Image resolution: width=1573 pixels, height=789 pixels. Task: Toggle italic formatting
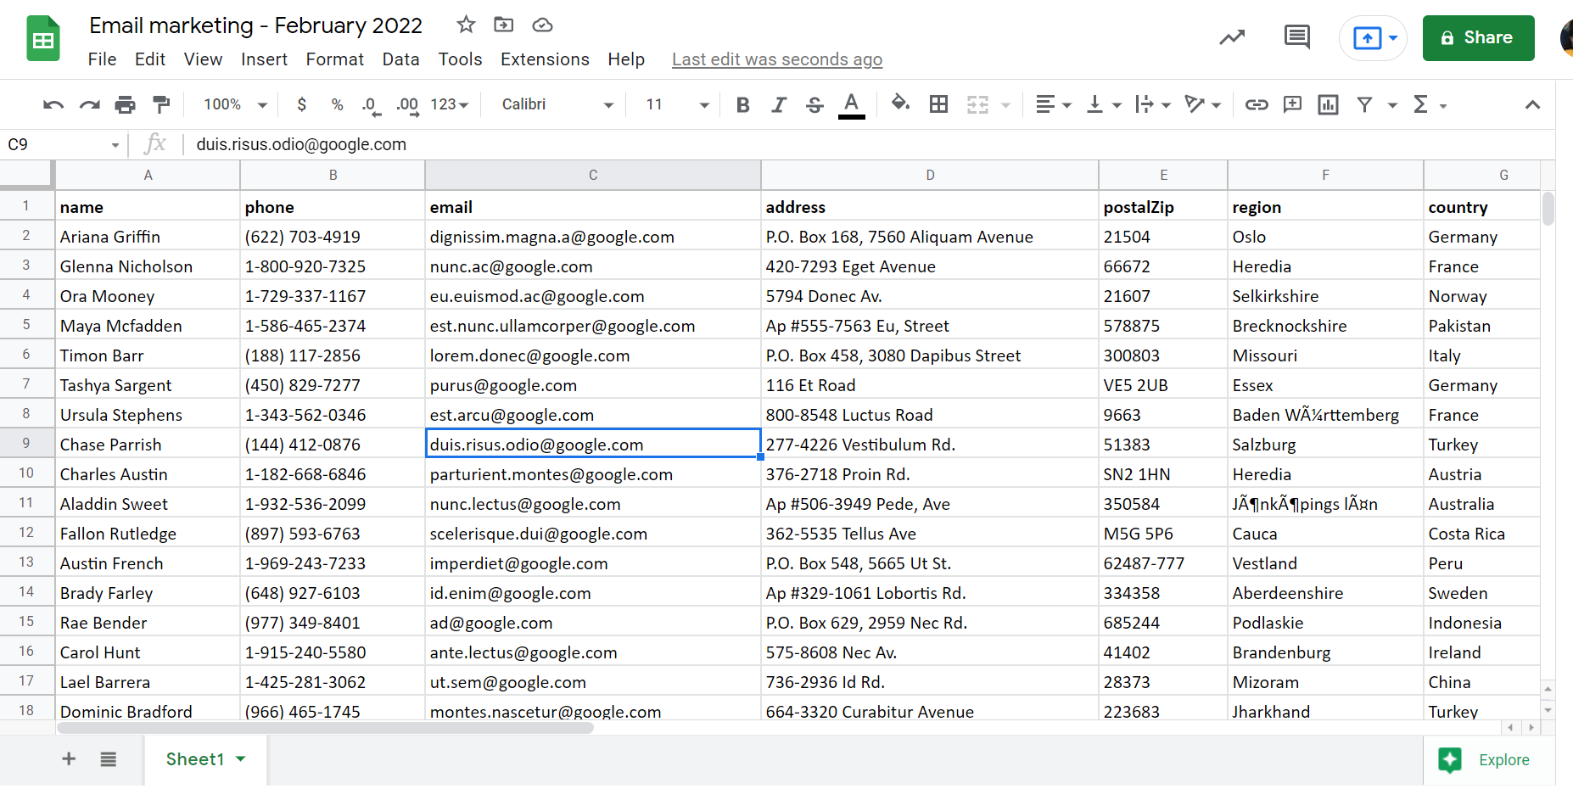click(x=778, y=104)
